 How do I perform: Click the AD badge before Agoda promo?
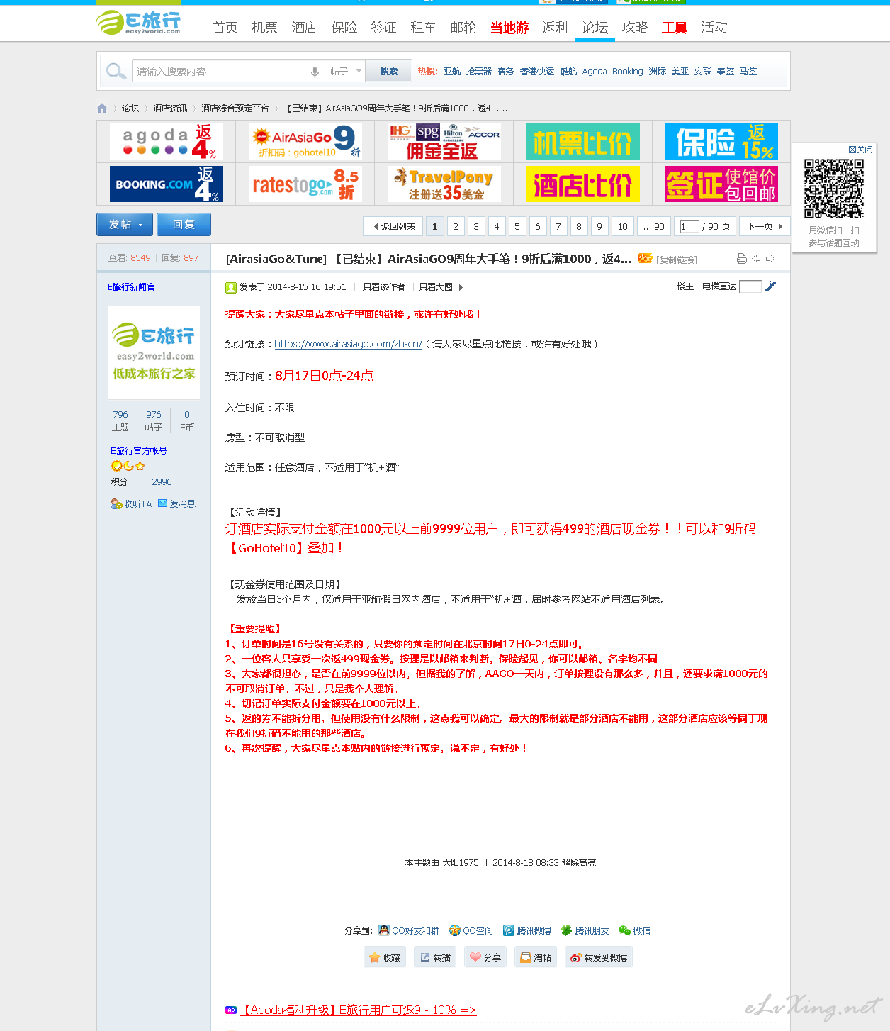point(231,1010)
